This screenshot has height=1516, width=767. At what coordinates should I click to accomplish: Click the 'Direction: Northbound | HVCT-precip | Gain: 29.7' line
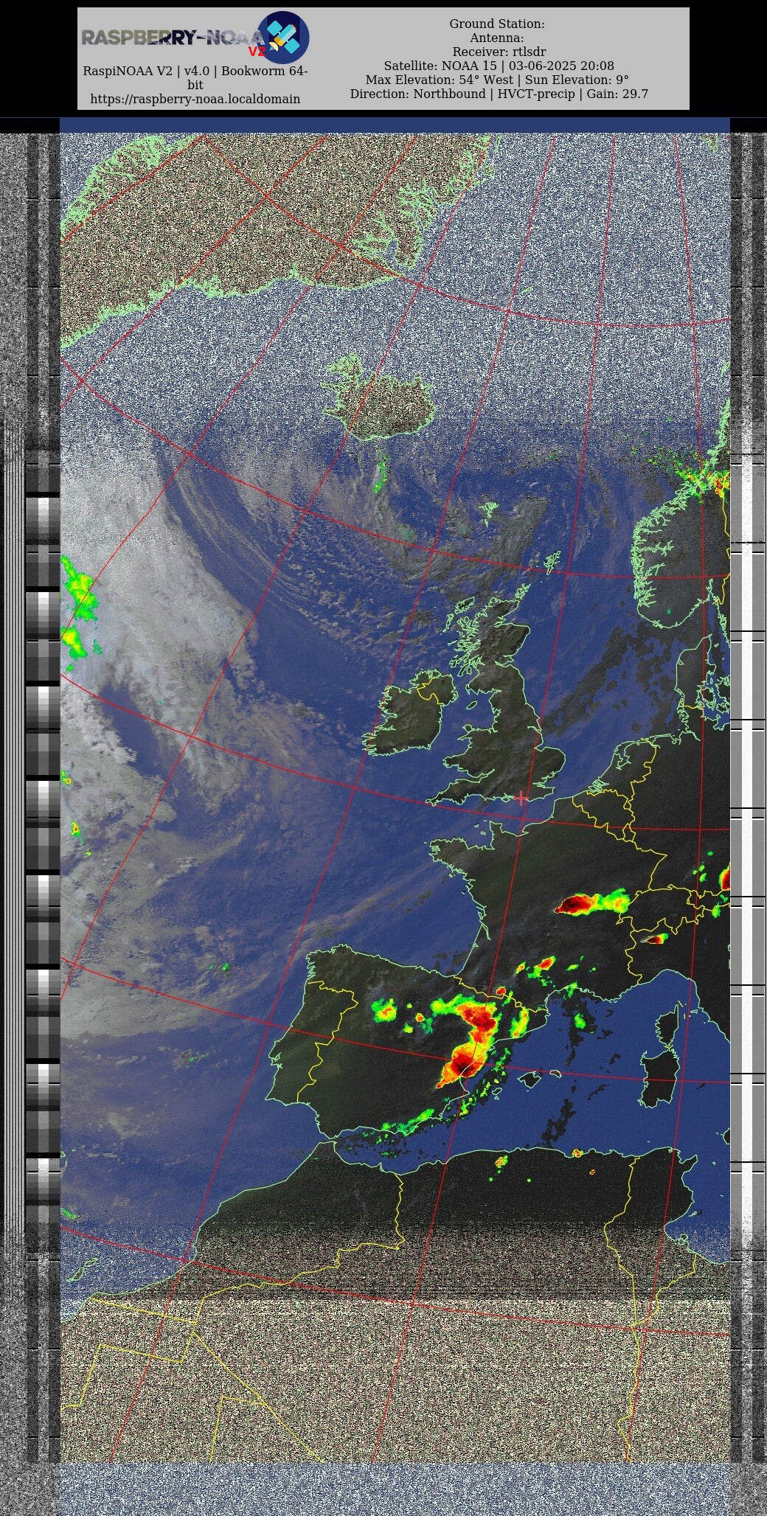point(499,94)
